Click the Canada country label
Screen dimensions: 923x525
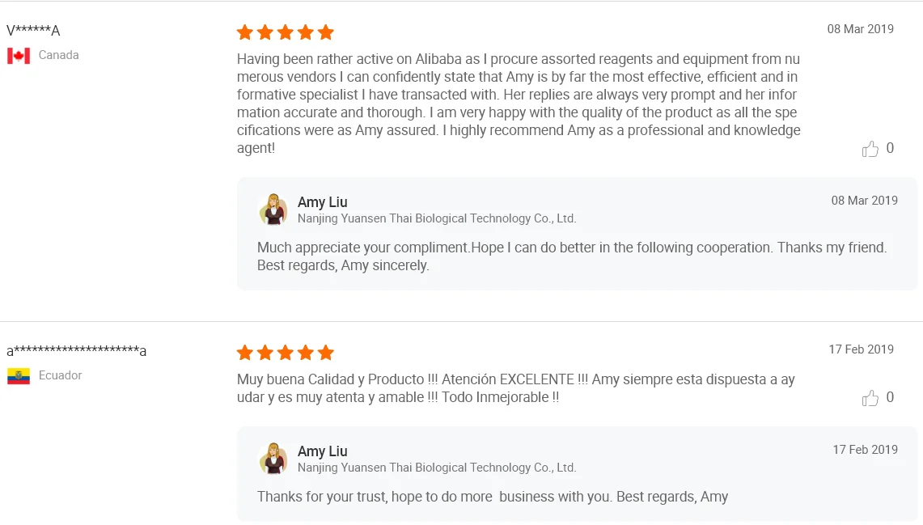tap(59, 55)
